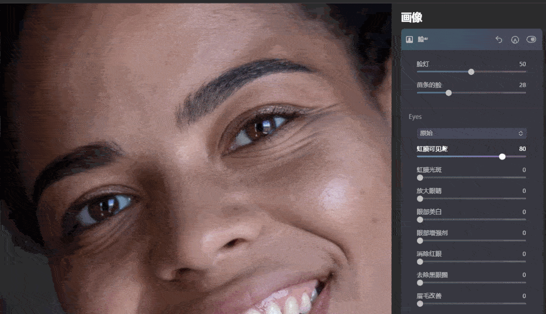Click the 苗条的脸 value 28
Image resolution: width=546 pixels, height=314 pixels.
point(522,85)
